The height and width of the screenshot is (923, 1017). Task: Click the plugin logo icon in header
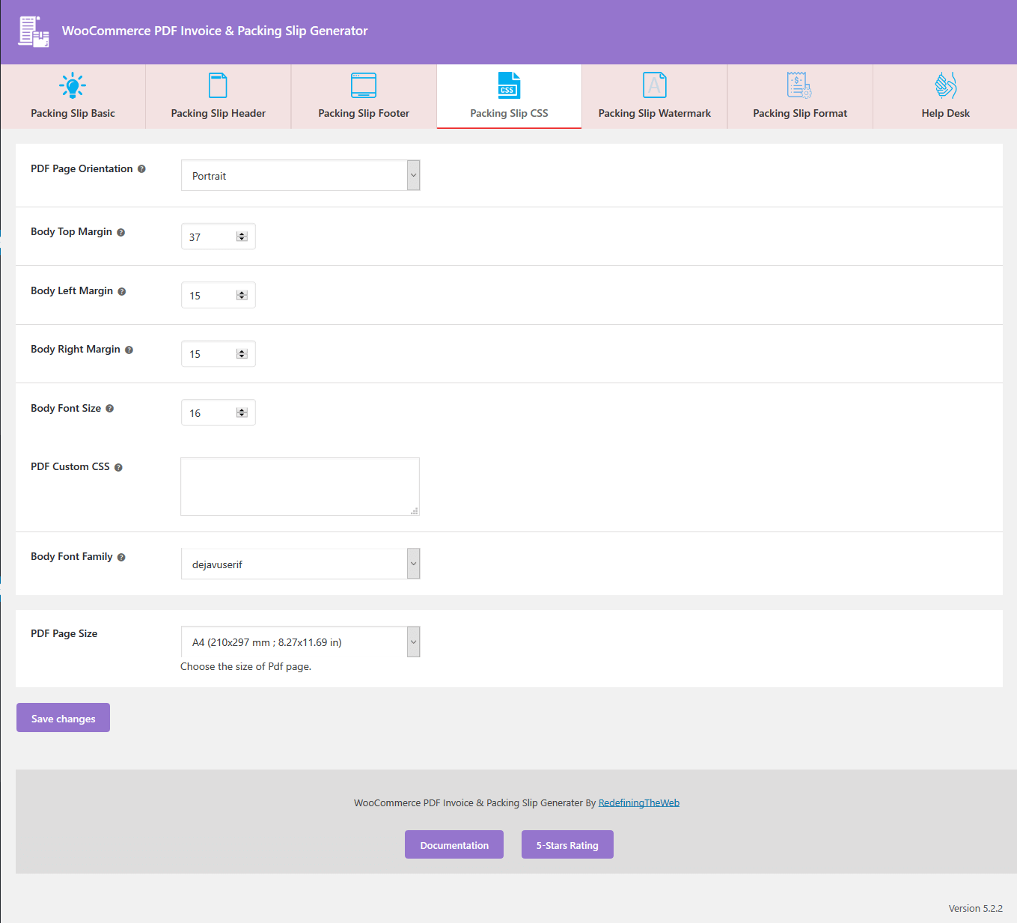(x=34, y=31)
